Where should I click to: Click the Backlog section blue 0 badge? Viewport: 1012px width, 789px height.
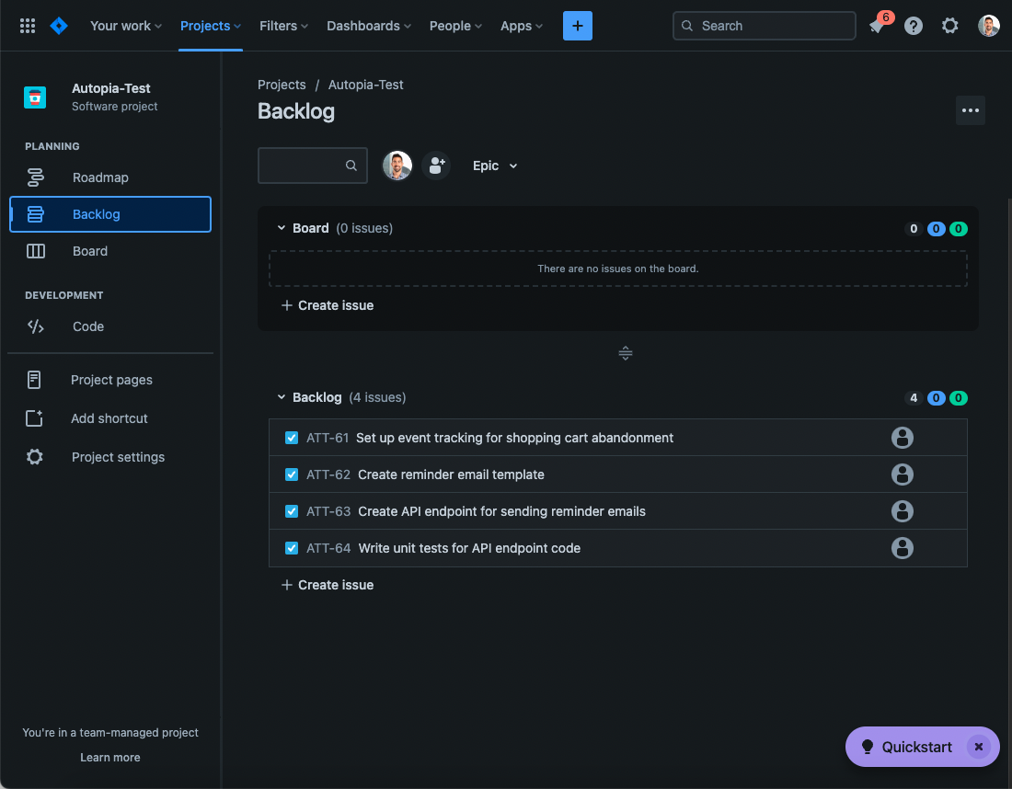tap(936, 398)
